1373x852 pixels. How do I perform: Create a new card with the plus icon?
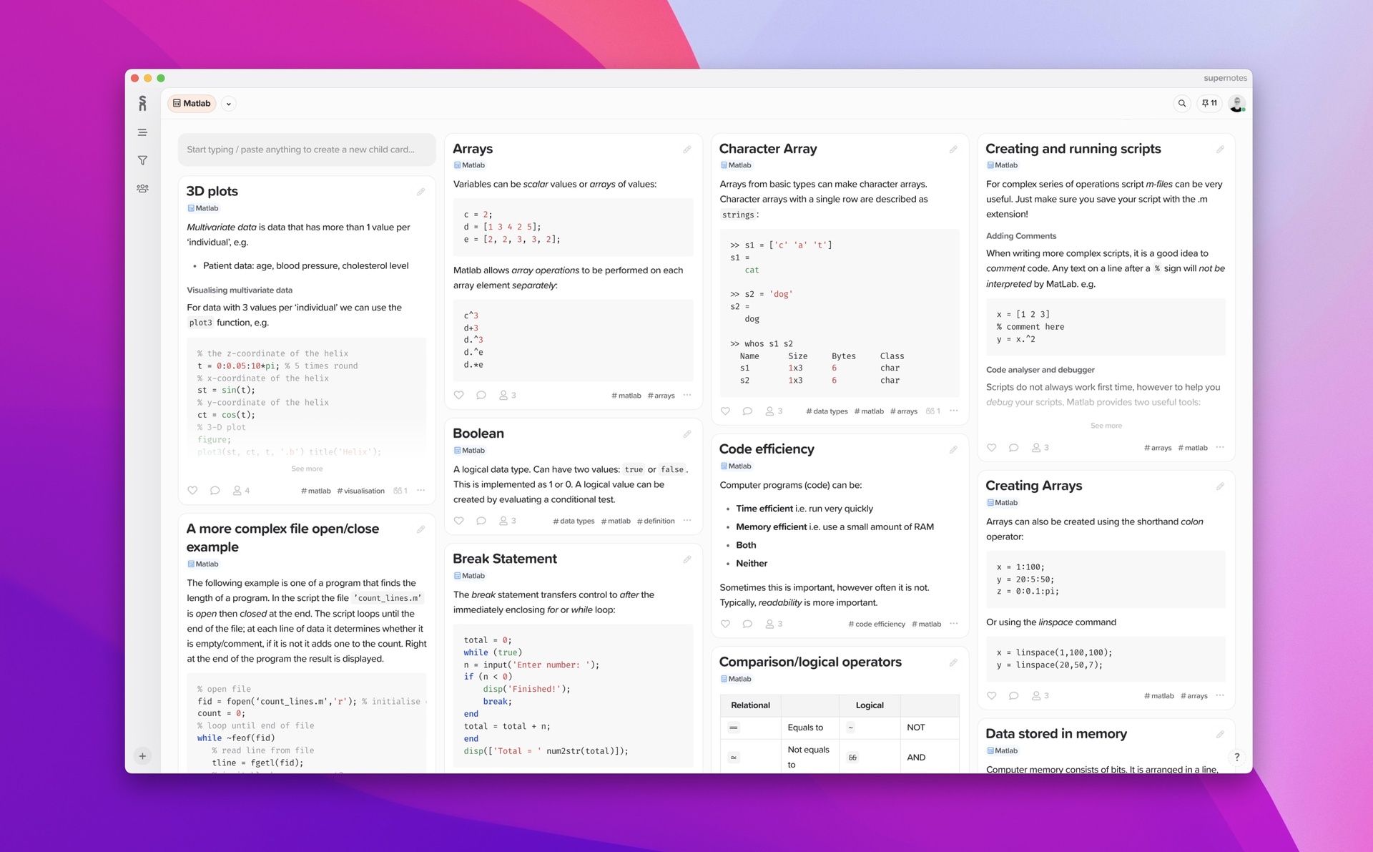(x=142, y=755)
